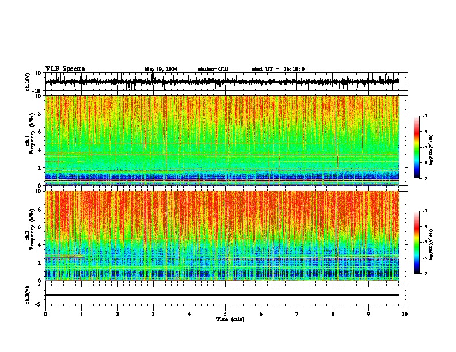Click the time axis tick label '10'

point(405,314)
